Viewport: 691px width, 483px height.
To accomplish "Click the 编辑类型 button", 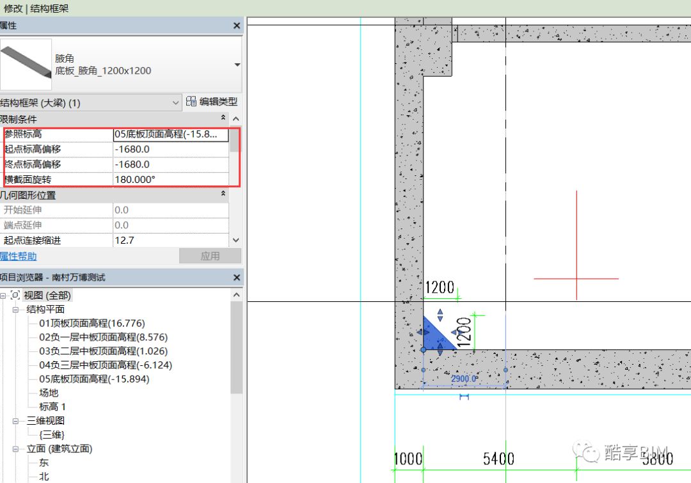I will [212, 102].
